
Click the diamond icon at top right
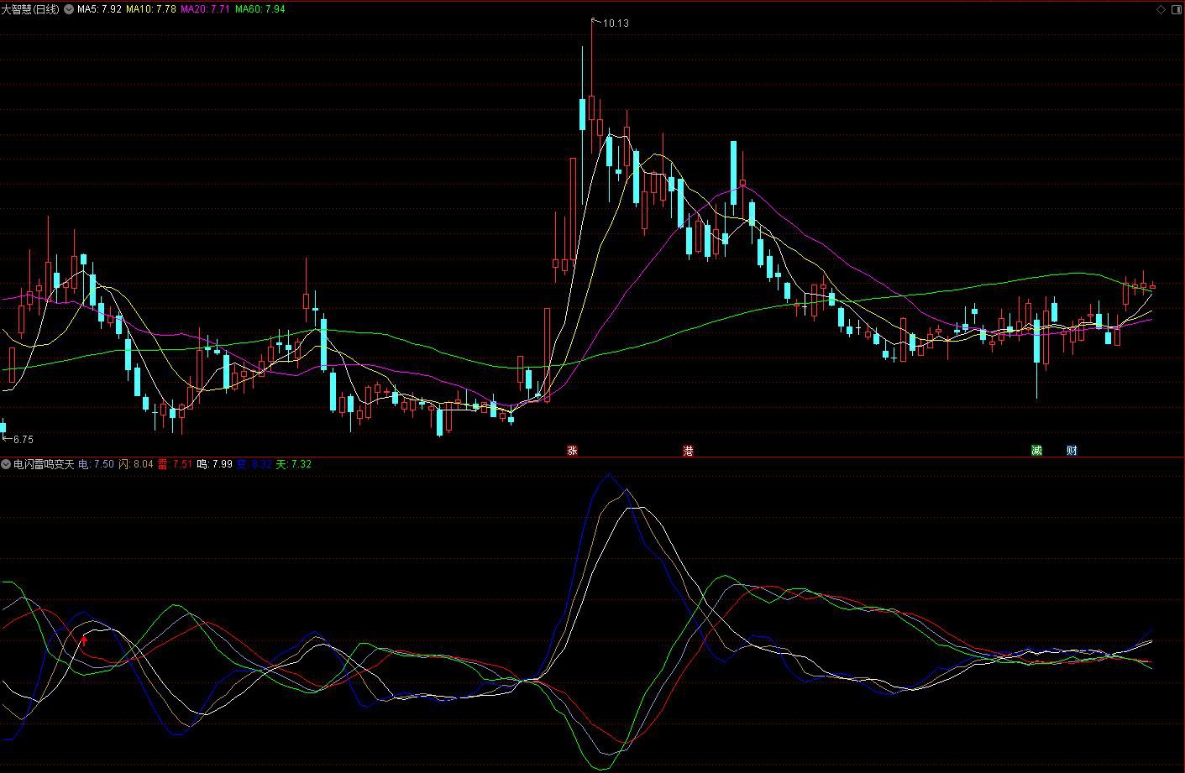[x=1161, y=9]
